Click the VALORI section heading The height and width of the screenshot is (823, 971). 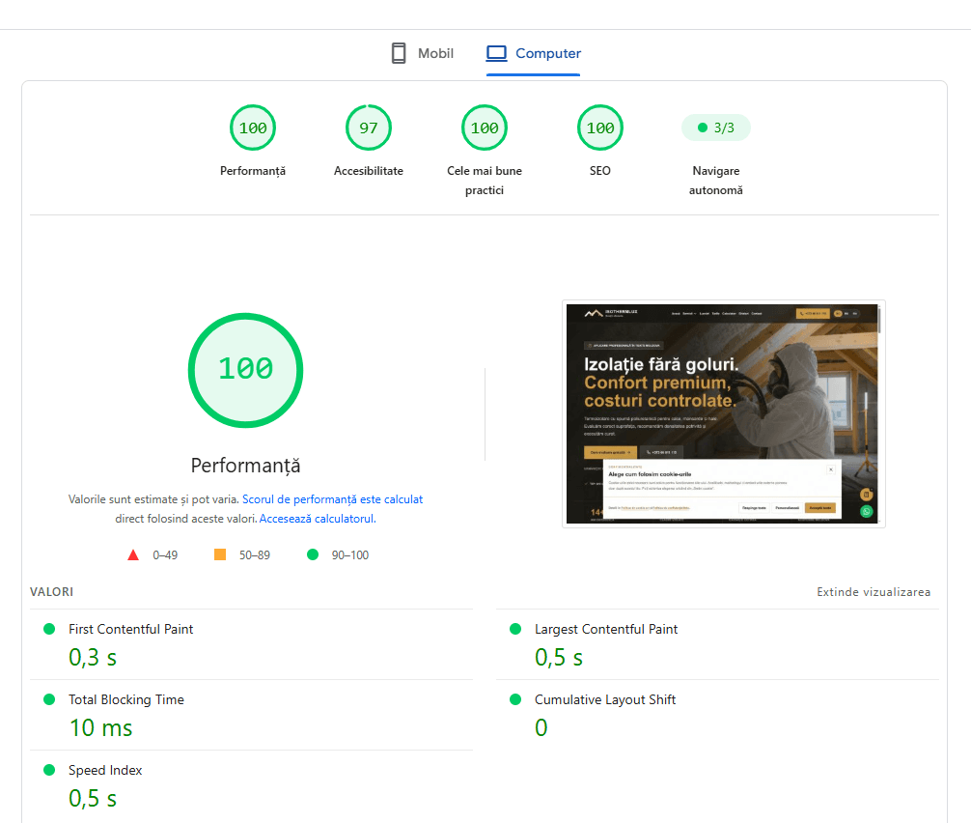[x=51, y=592]
